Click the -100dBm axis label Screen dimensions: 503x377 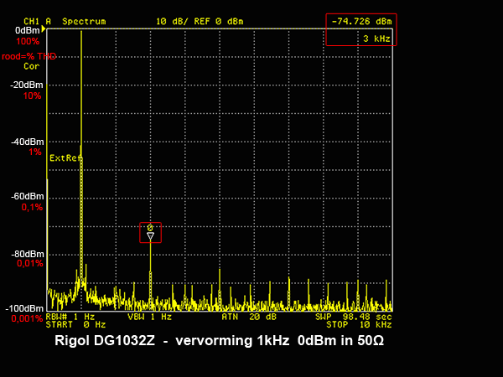point(24,308)
